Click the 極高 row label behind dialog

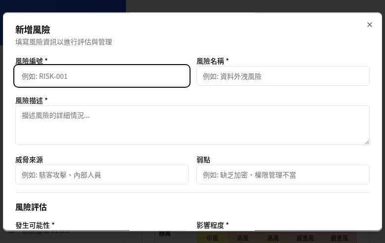pos(165,234)
